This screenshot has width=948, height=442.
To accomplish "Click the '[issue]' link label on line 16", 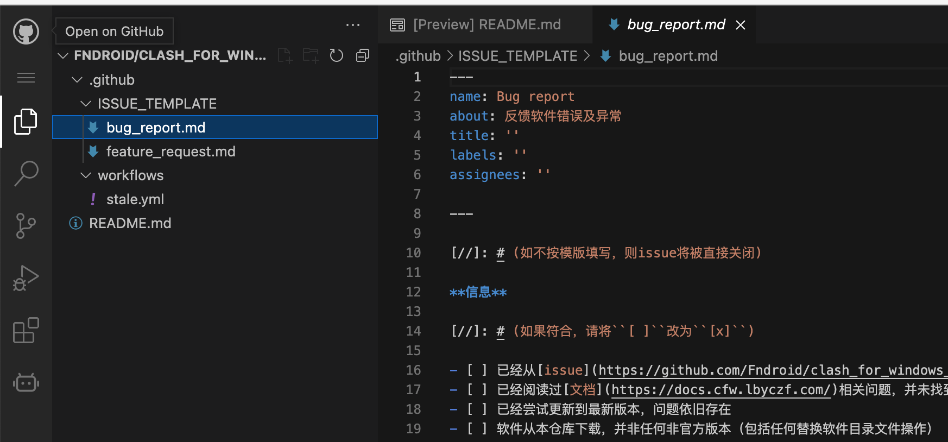I will coord(564,370).
